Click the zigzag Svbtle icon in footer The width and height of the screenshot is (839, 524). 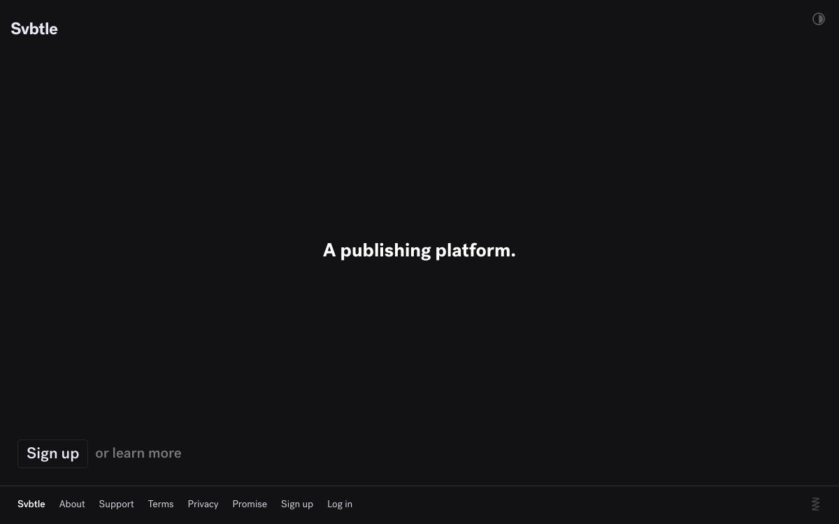815,504
